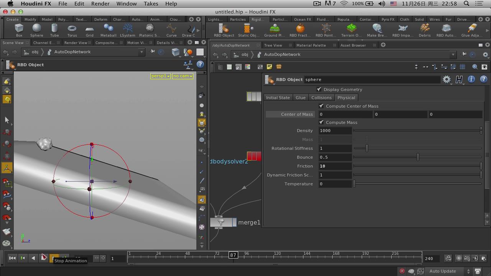This screenshot has width=491, height=276.
Task: Select the Box shelf tool
Action: click(x=19, y=30)
